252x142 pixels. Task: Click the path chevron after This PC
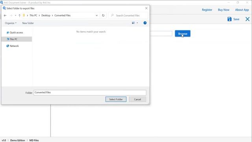point(39,15)
